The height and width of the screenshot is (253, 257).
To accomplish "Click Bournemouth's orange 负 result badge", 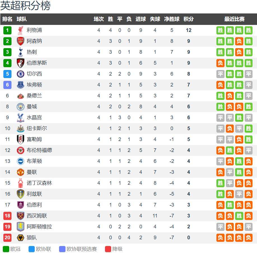I will pos(221,63).
